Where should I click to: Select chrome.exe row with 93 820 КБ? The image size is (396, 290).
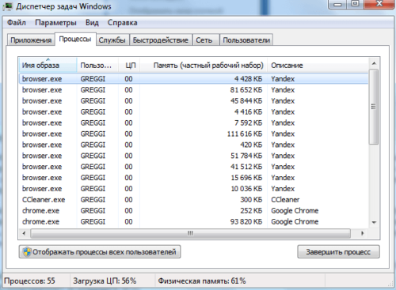click(x=194, y=221)
